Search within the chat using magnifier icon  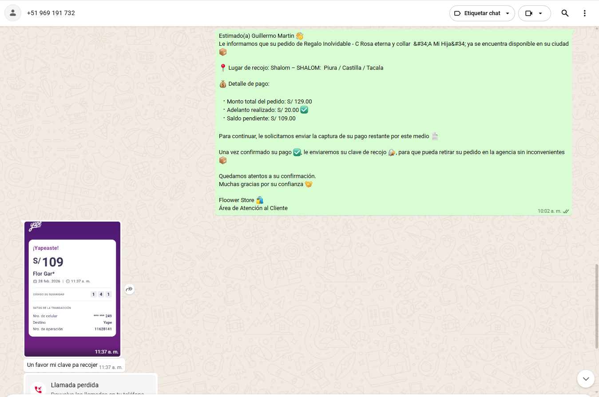(565, 13)
